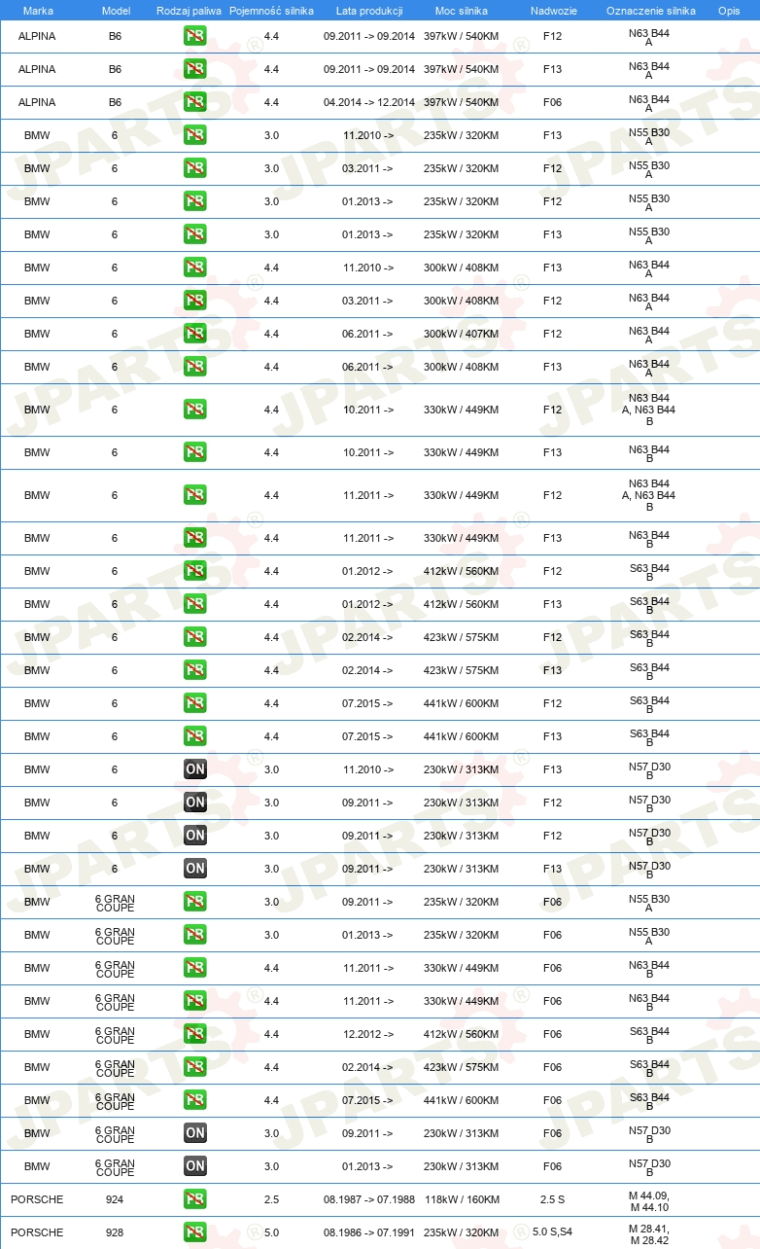Click the ON diesel icon for BMW 6 09.2011 F13
760x1249 pixels.
pyautogui.click(x=195, y=870)
